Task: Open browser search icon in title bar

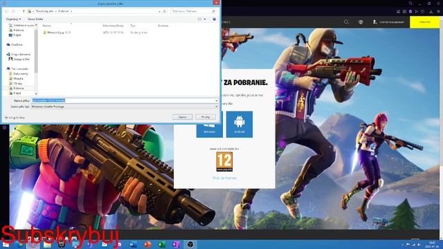Action: click(x=410, y=3)
